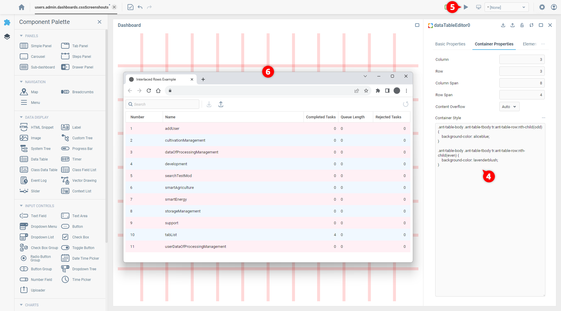Image resolution: width=561 pixels, height=311 pixels.
Task: Open the Content Overflow dropdown
Action: click(x=509, y=107)
